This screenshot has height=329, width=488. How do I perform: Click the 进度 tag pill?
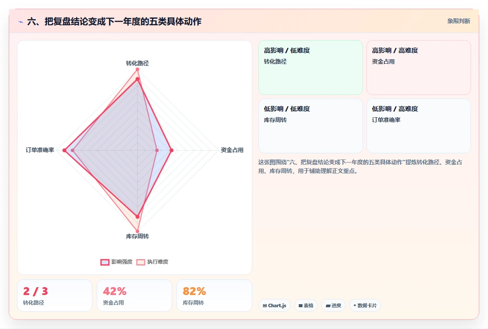pyautogui.click(x=333, y=305)
